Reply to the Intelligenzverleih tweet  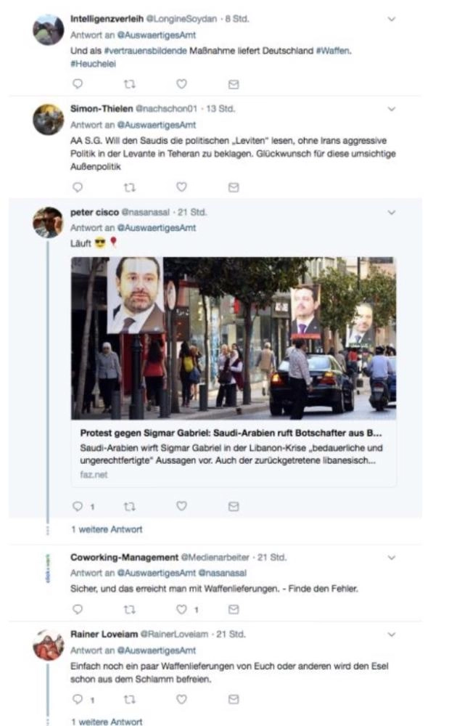78,83
